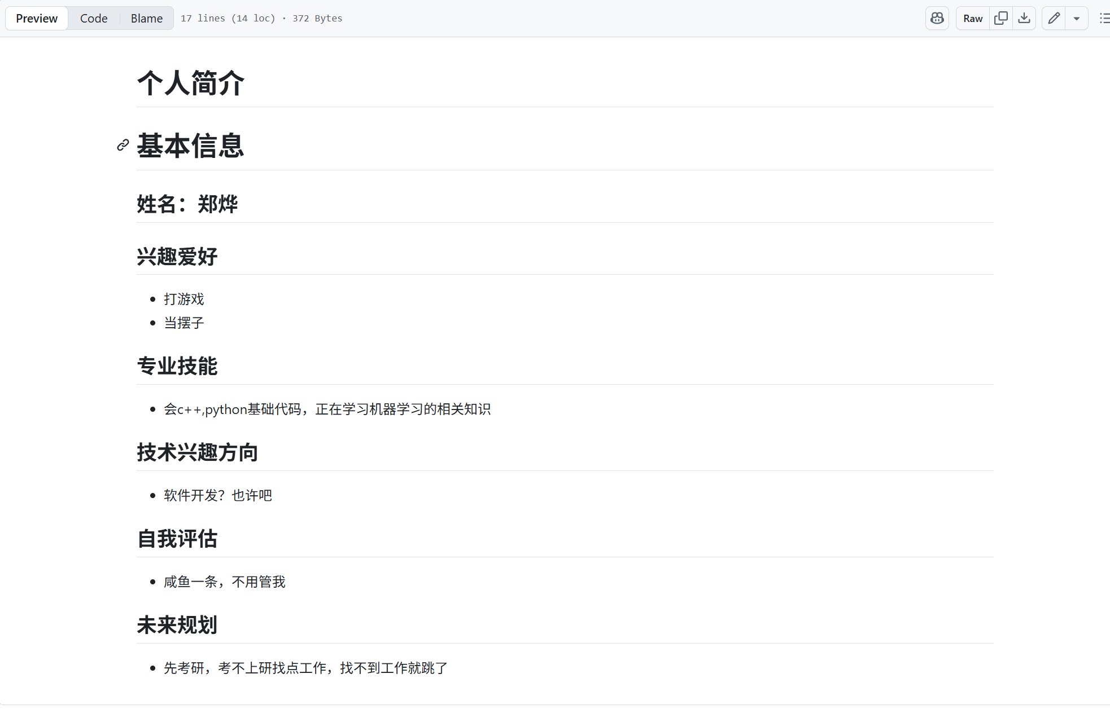Expand more edit options caret
This screenshot has height=722, width=1110.
tap(1077, 18)
